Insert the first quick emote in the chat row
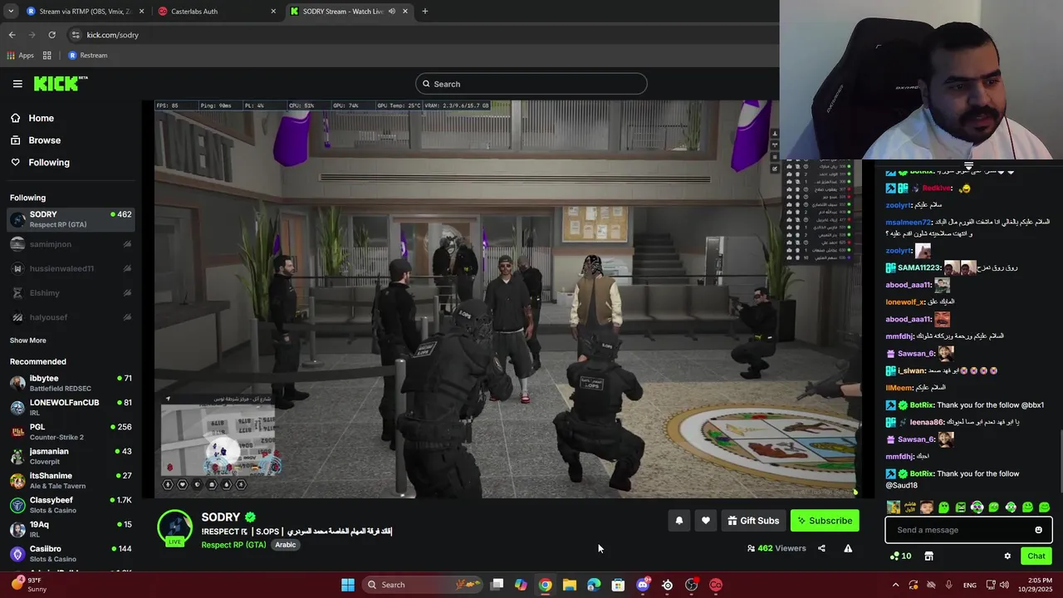 point(894,507)
